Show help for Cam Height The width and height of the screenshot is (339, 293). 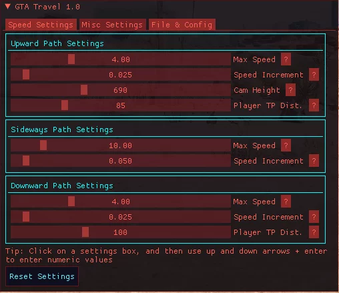(290, 90)
